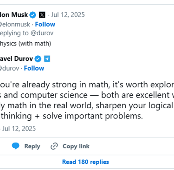Click the @elonmusk handle
Image resolution: width=174 pixels, height=170 pixels.
pyautogui.click(x=15, y=24)
